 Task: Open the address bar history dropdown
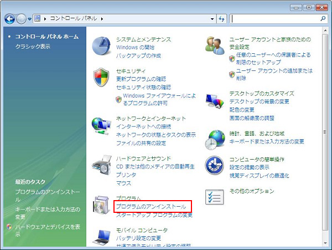point(212,19)
